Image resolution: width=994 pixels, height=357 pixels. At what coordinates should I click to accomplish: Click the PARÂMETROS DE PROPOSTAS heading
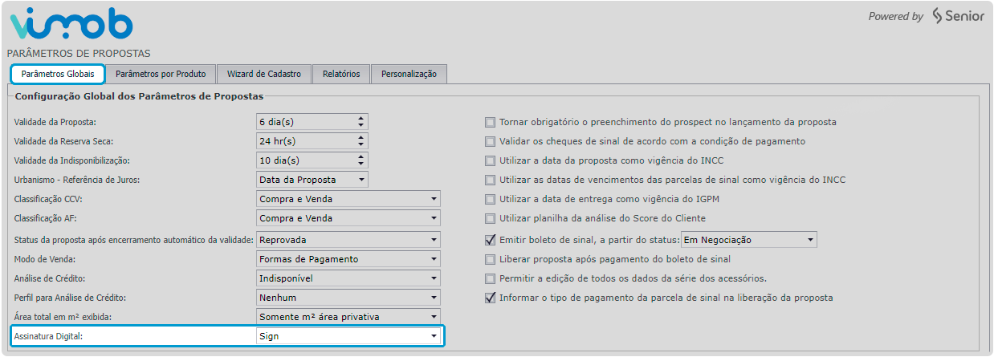[79, 54]
